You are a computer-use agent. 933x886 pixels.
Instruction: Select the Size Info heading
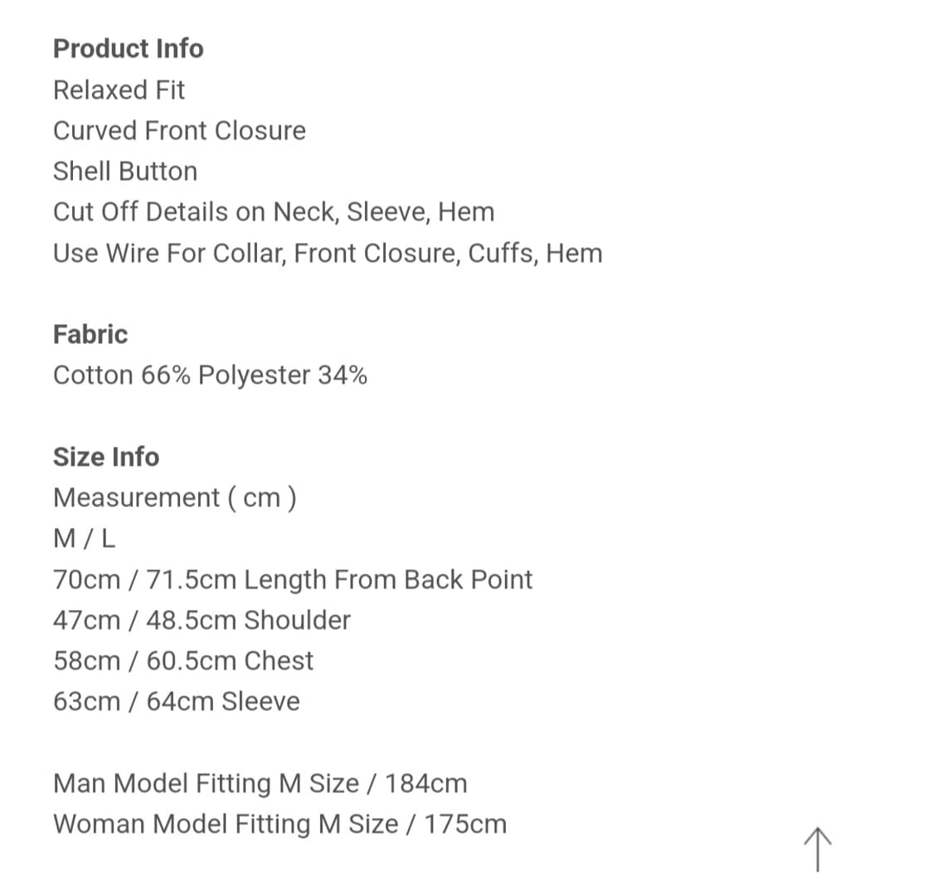pyautogui.click(x=106, y=457)
